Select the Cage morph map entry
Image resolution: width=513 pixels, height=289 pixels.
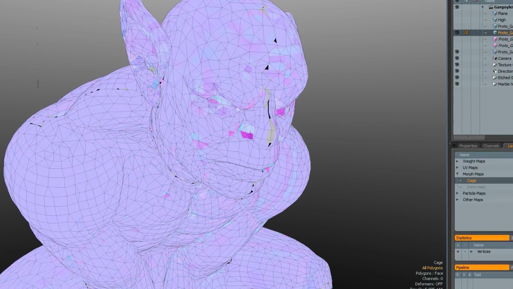(x=472, y=180)
